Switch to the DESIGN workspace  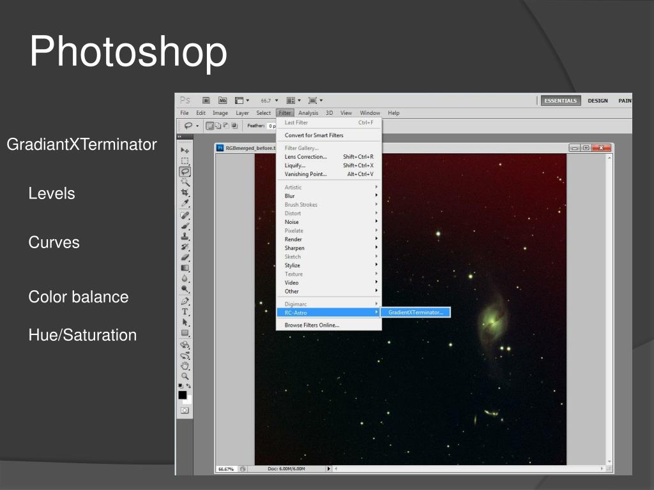598,100
